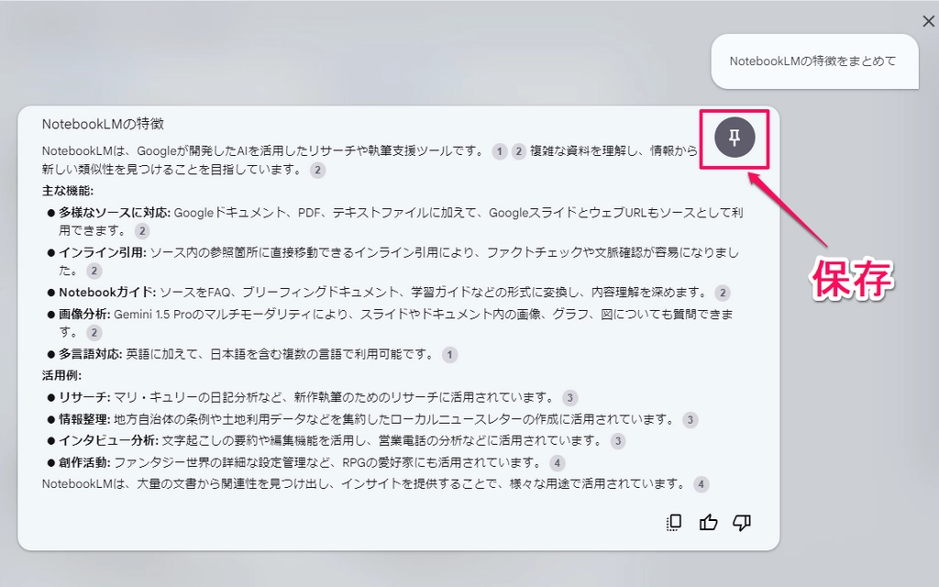
Task: Click the bold label 情報整理:
Action: coord(84,419)
